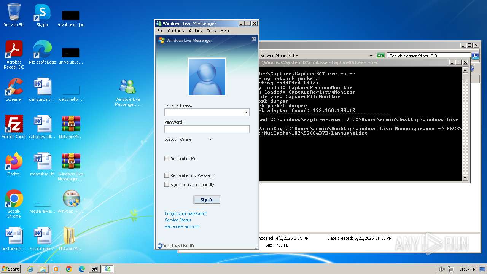Open the Messenger Help menu

224,31
